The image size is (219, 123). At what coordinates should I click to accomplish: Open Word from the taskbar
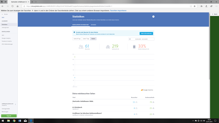20,121
